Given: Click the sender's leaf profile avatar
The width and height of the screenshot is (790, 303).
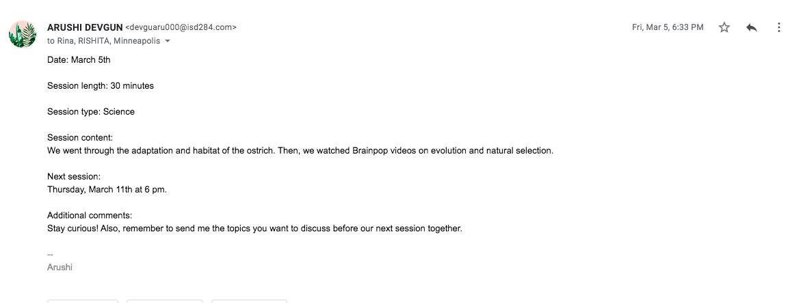Looking at the screenshot, I should (x=23, y=34).
